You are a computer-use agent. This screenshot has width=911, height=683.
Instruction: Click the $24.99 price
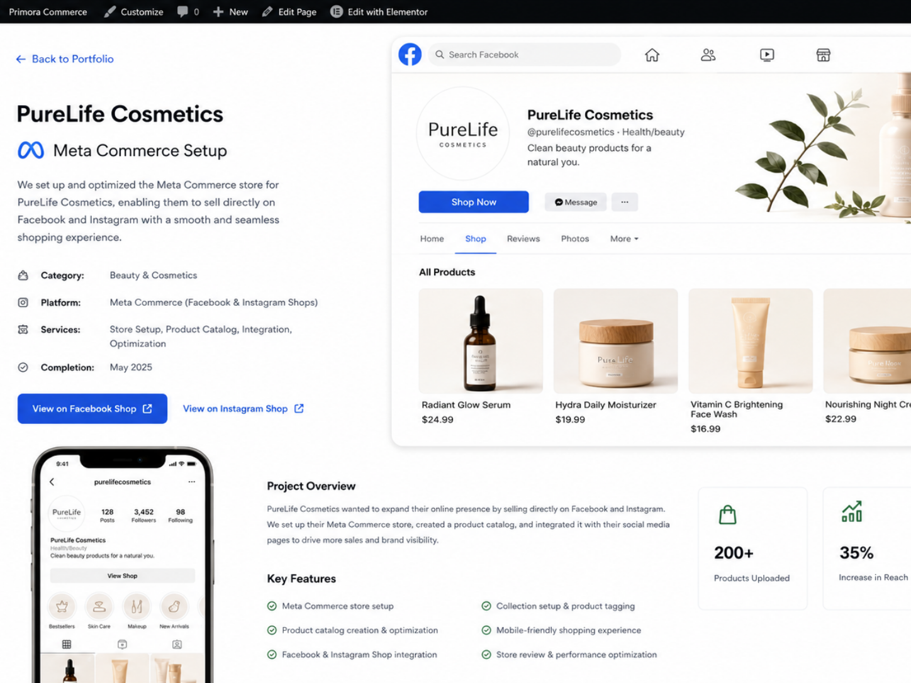click(x=438, y=419)
